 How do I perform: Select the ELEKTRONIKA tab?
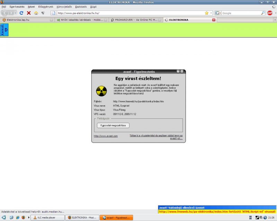point(190,20)
